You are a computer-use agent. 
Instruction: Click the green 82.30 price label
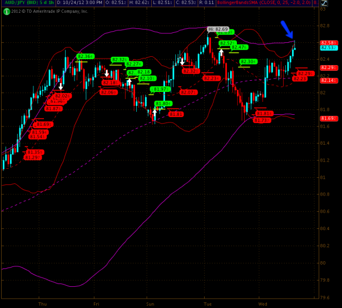248,62
